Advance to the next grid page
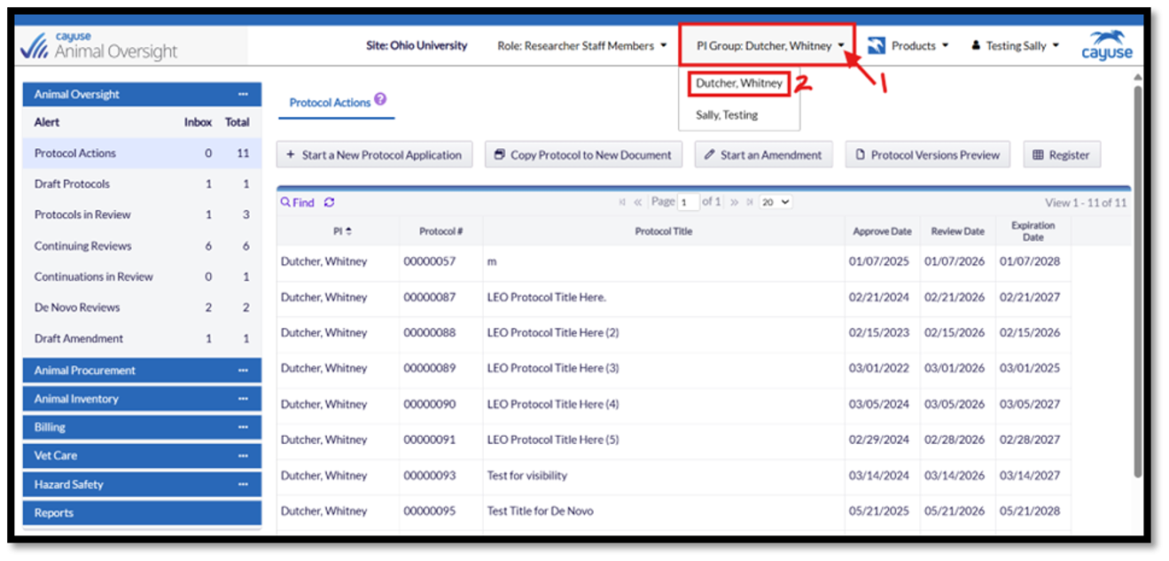This screenshot has width=1169, height=561. click(734, 202)
